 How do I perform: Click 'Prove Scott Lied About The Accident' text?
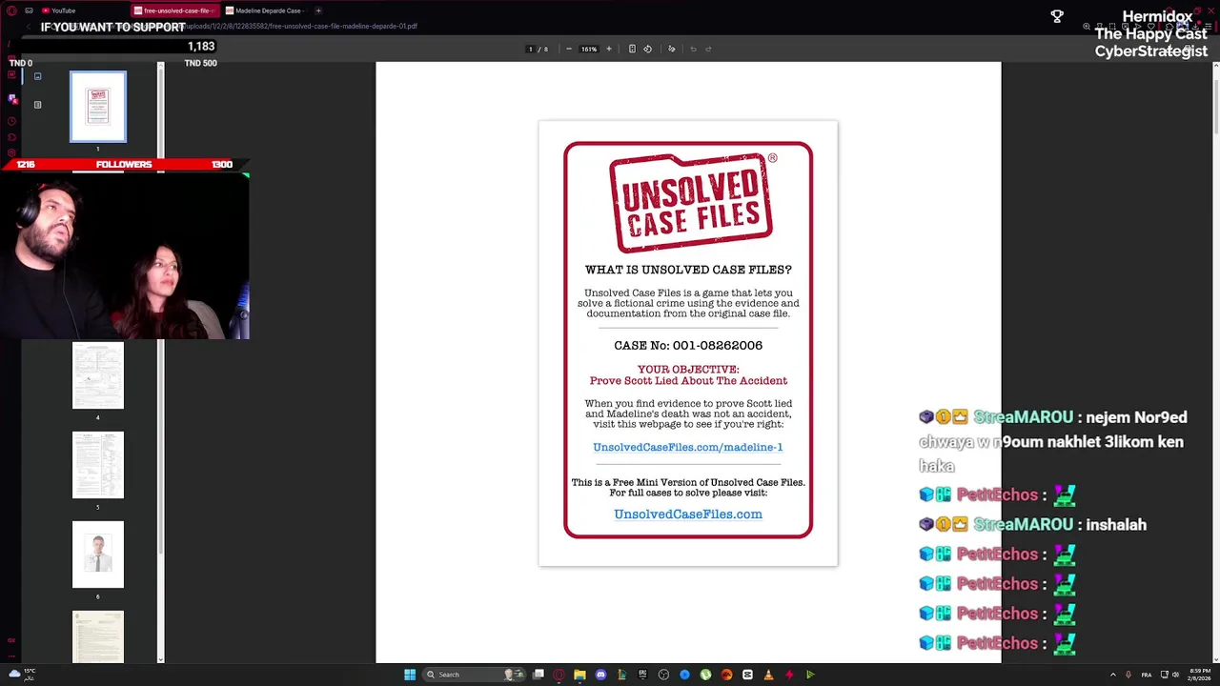pyautogui.click(x=688, y=381)
